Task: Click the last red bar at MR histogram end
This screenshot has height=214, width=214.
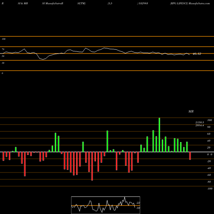Action: [x=190, y=156]
